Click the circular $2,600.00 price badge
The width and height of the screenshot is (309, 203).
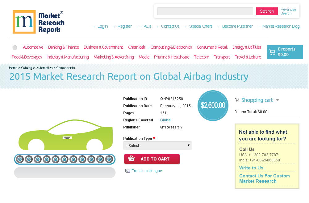pyautogui.click(x=213, y=106)
